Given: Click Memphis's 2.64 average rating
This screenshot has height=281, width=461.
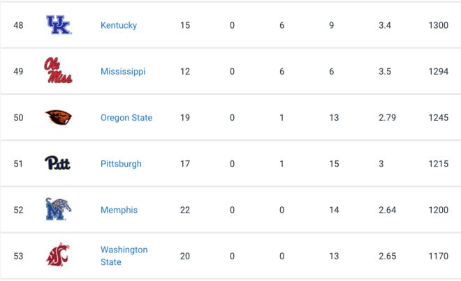Looking at the screenshot, I should point(387,210).
